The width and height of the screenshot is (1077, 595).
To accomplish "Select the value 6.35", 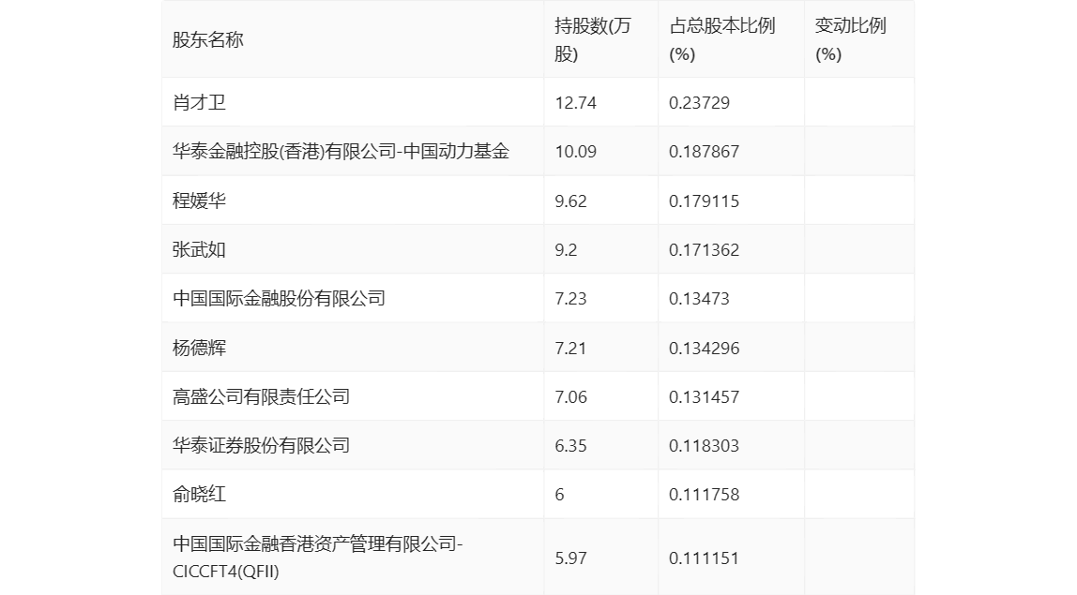I will point(570,445).
